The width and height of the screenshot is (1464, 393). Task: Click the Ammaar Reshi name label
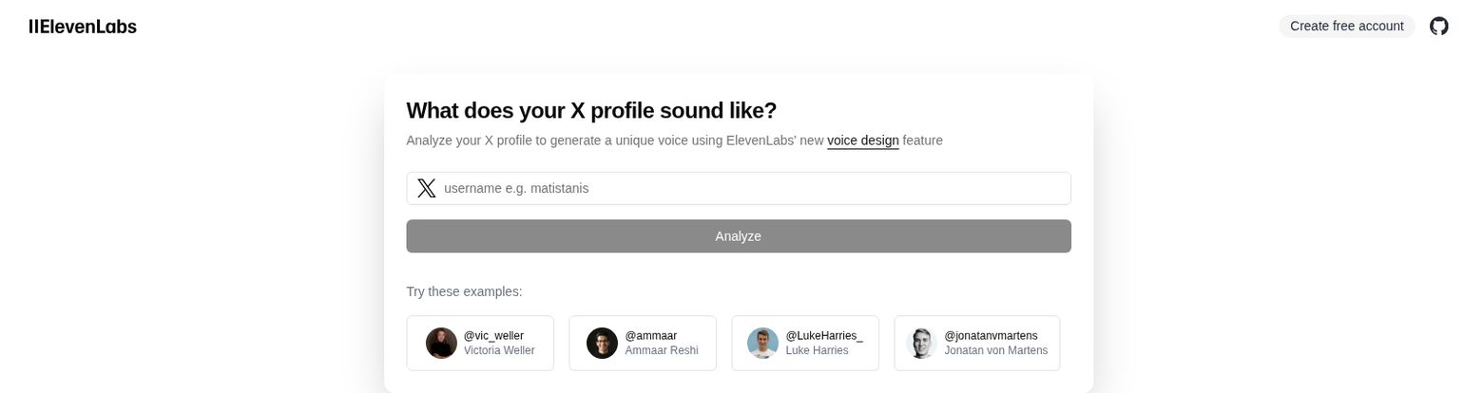(662, 350)
